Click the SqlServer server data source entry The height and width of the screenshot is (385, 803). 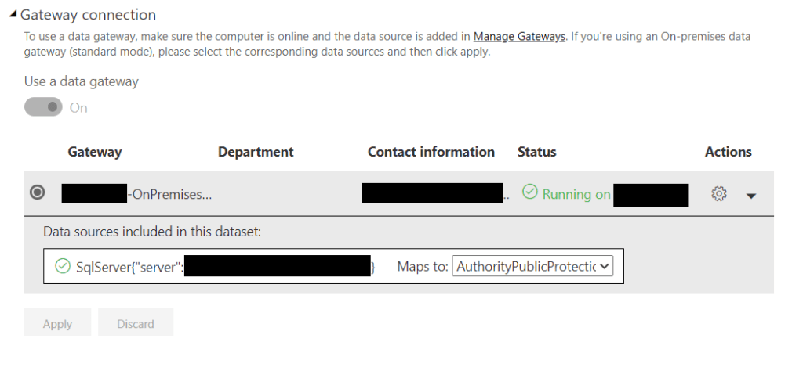click(129, 267)
